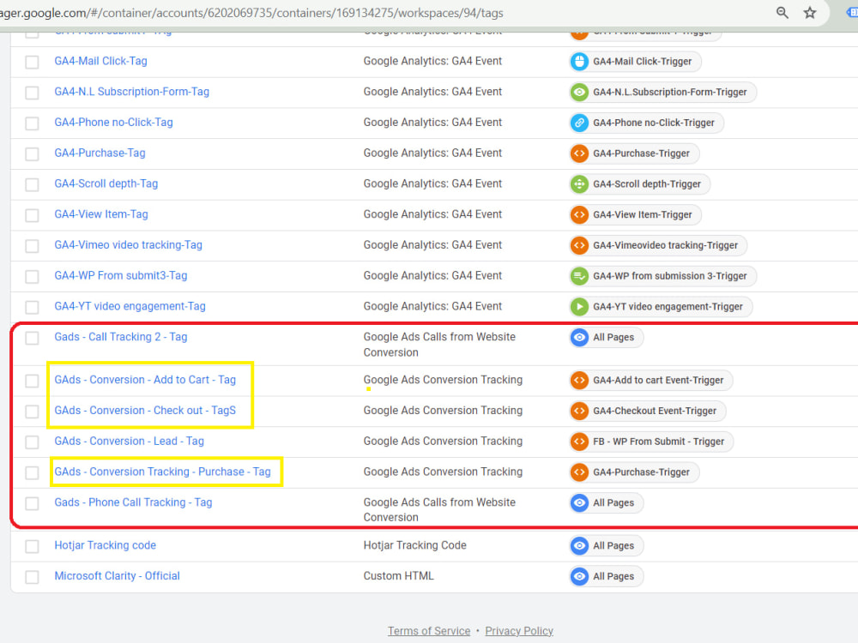Click the GA4-View Item-Trigger code icon
The height and width of the screenshot is (643, 858).
[x=579, y=214]
